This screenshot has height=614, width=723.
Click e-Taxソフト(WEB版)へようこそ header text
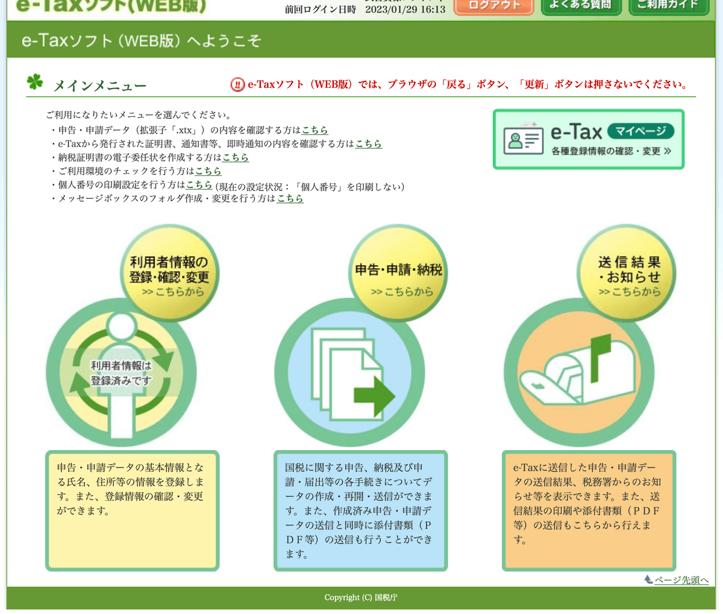(x=142, y=40)
